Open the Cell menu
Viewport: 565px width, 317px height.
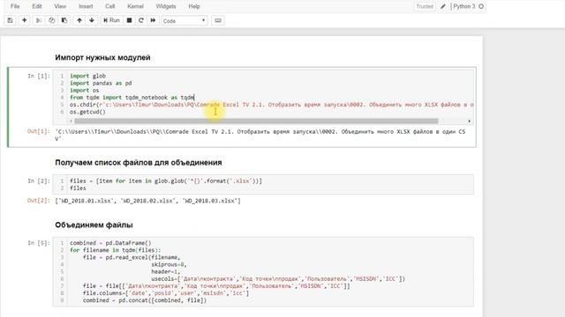point(109,6)
